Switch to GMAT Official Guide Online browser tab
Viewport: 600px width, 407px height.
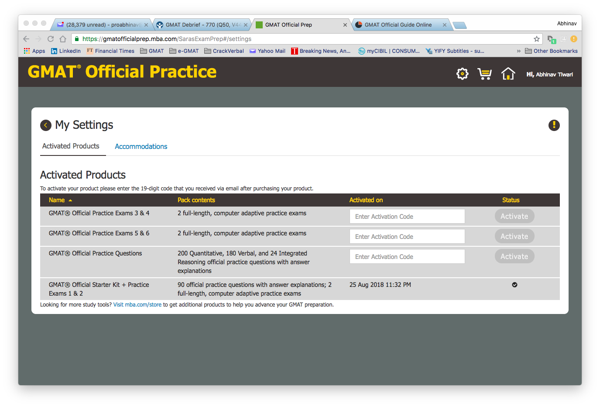point(398,25)
